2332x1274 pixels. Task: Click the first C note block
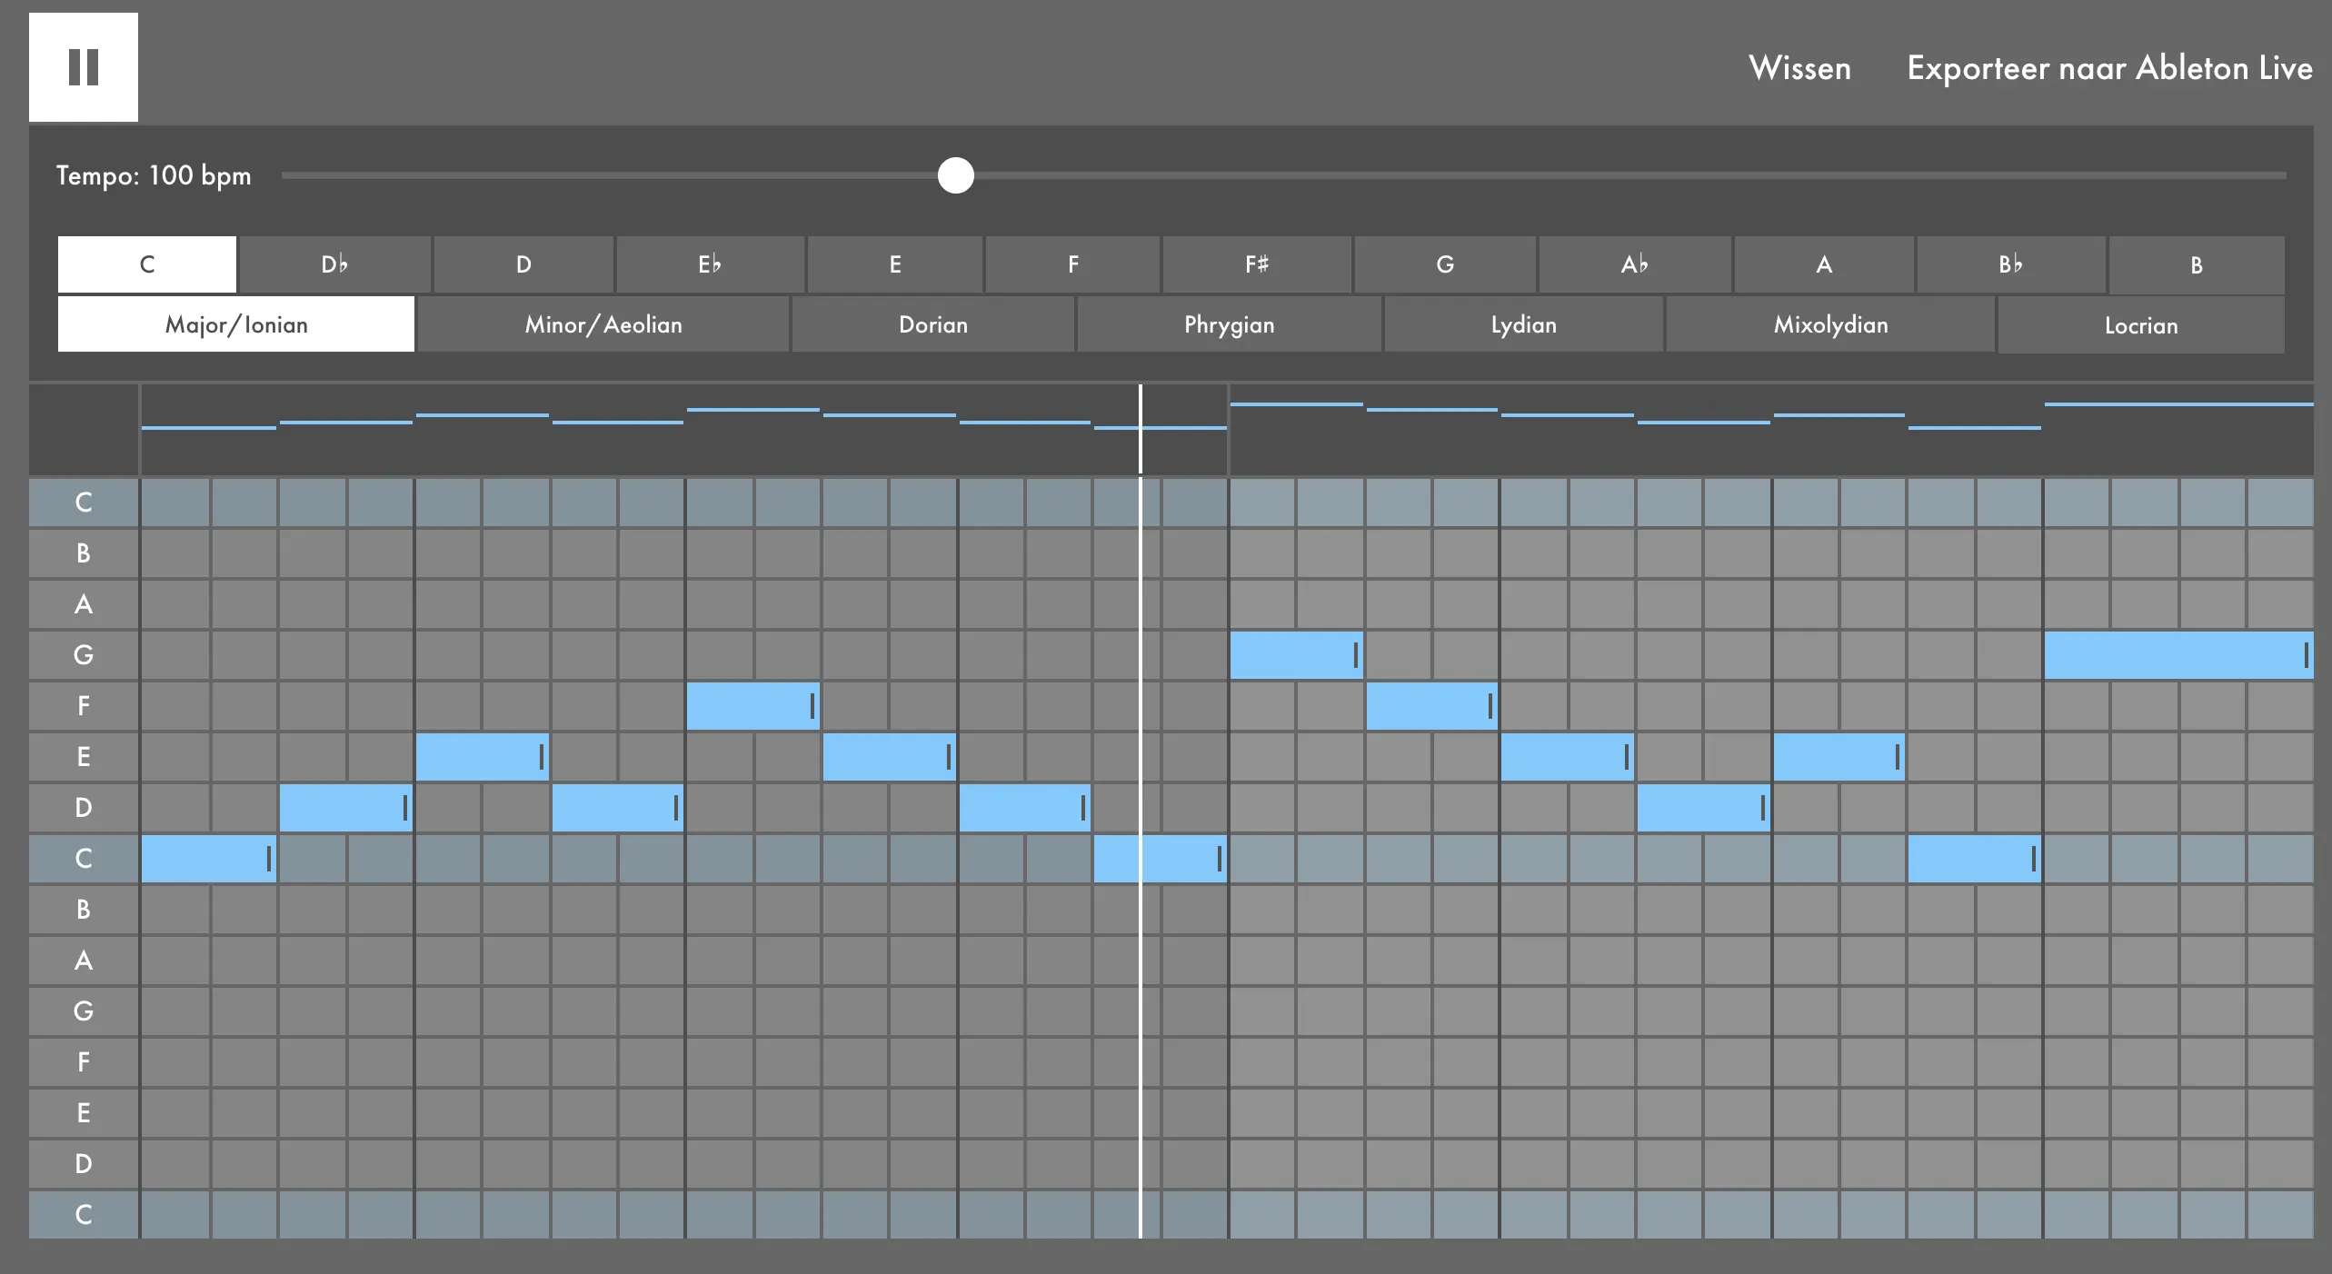coord(204,859)
